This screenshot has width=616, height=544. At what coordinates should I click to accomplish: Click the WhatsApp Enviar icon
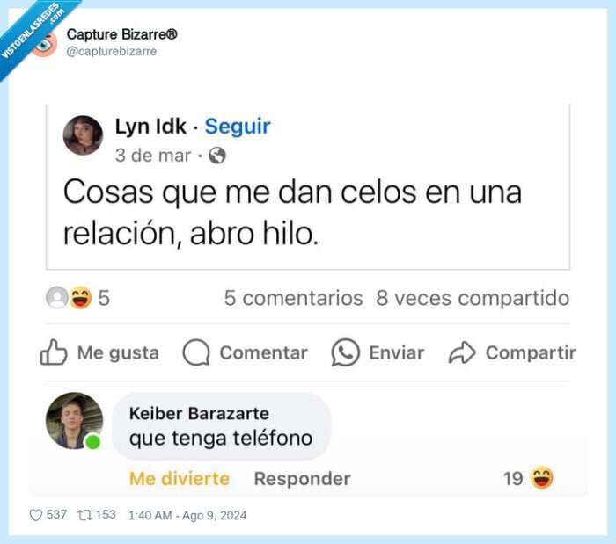coord(345,352)
